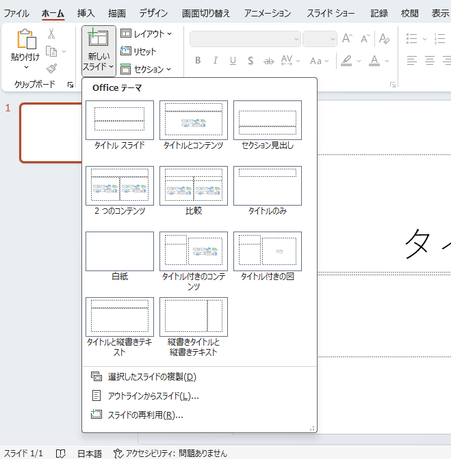The width and height of the screenshot is (451, 459).
Task: Choose the 2 つのコンテンツ layout thumbnail
Action: [x=120, y=186]
